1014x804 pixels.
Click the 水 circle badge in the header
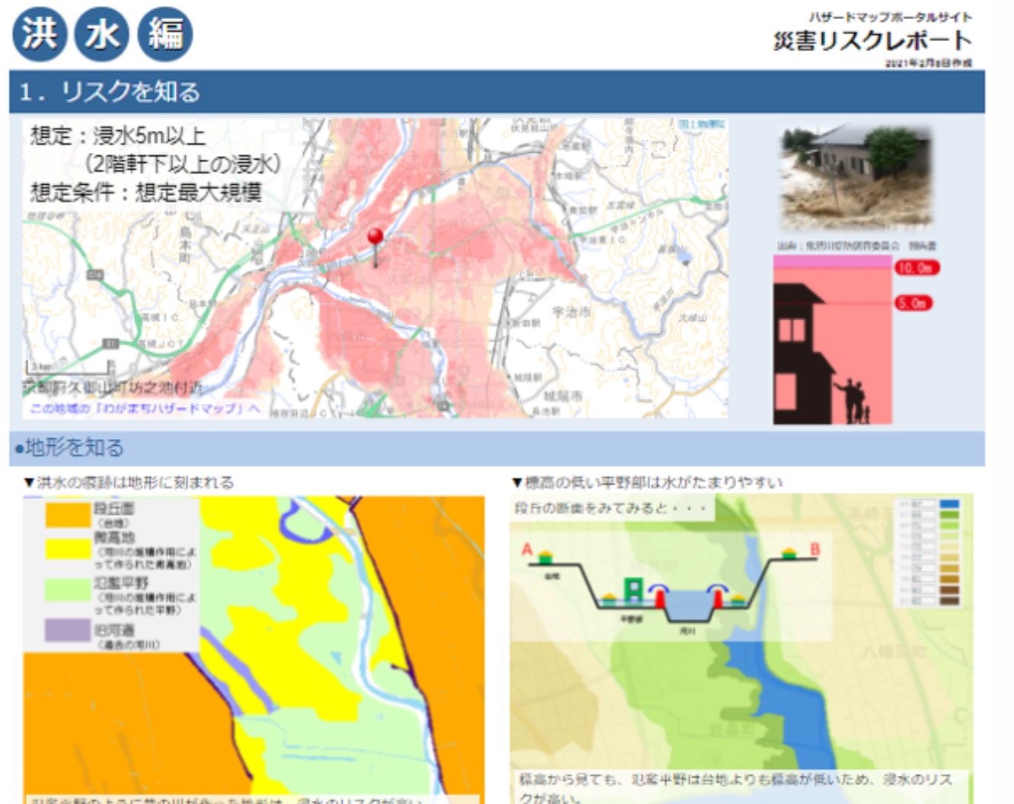pos(102,34)
